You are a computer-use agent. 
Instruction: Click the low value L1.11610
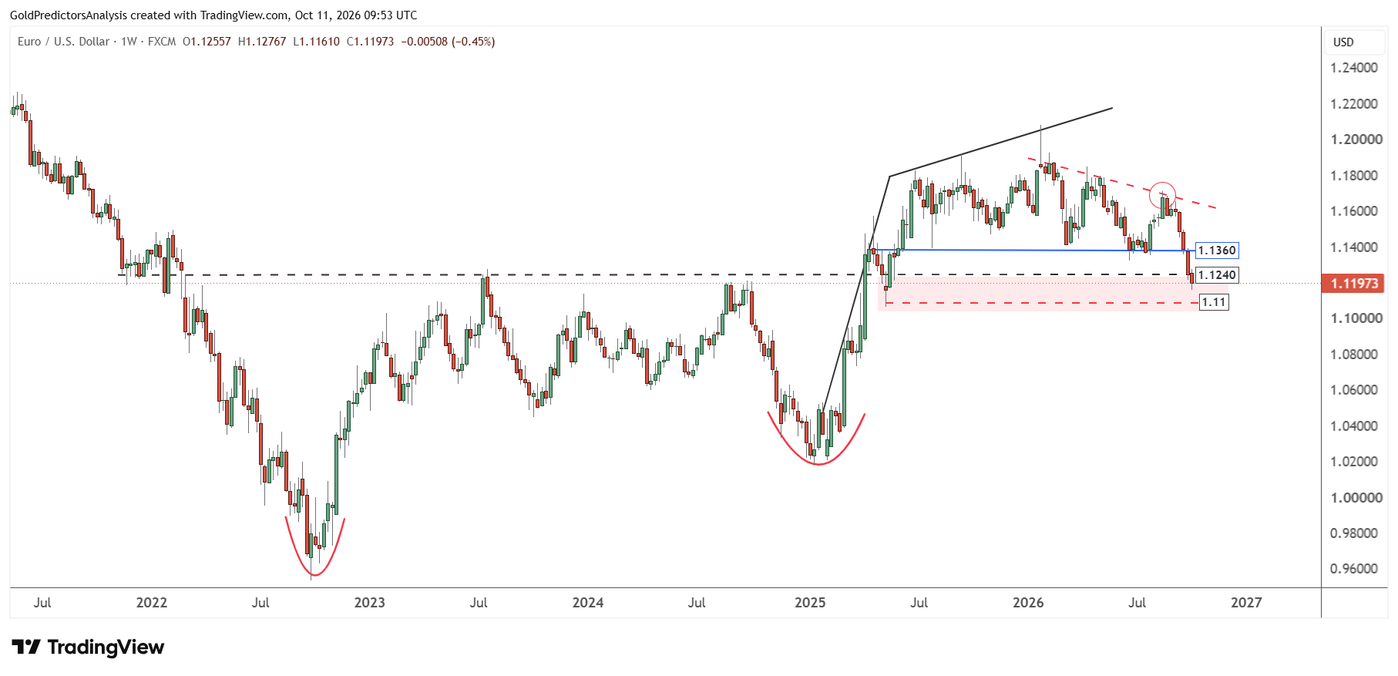pos(317,42)
